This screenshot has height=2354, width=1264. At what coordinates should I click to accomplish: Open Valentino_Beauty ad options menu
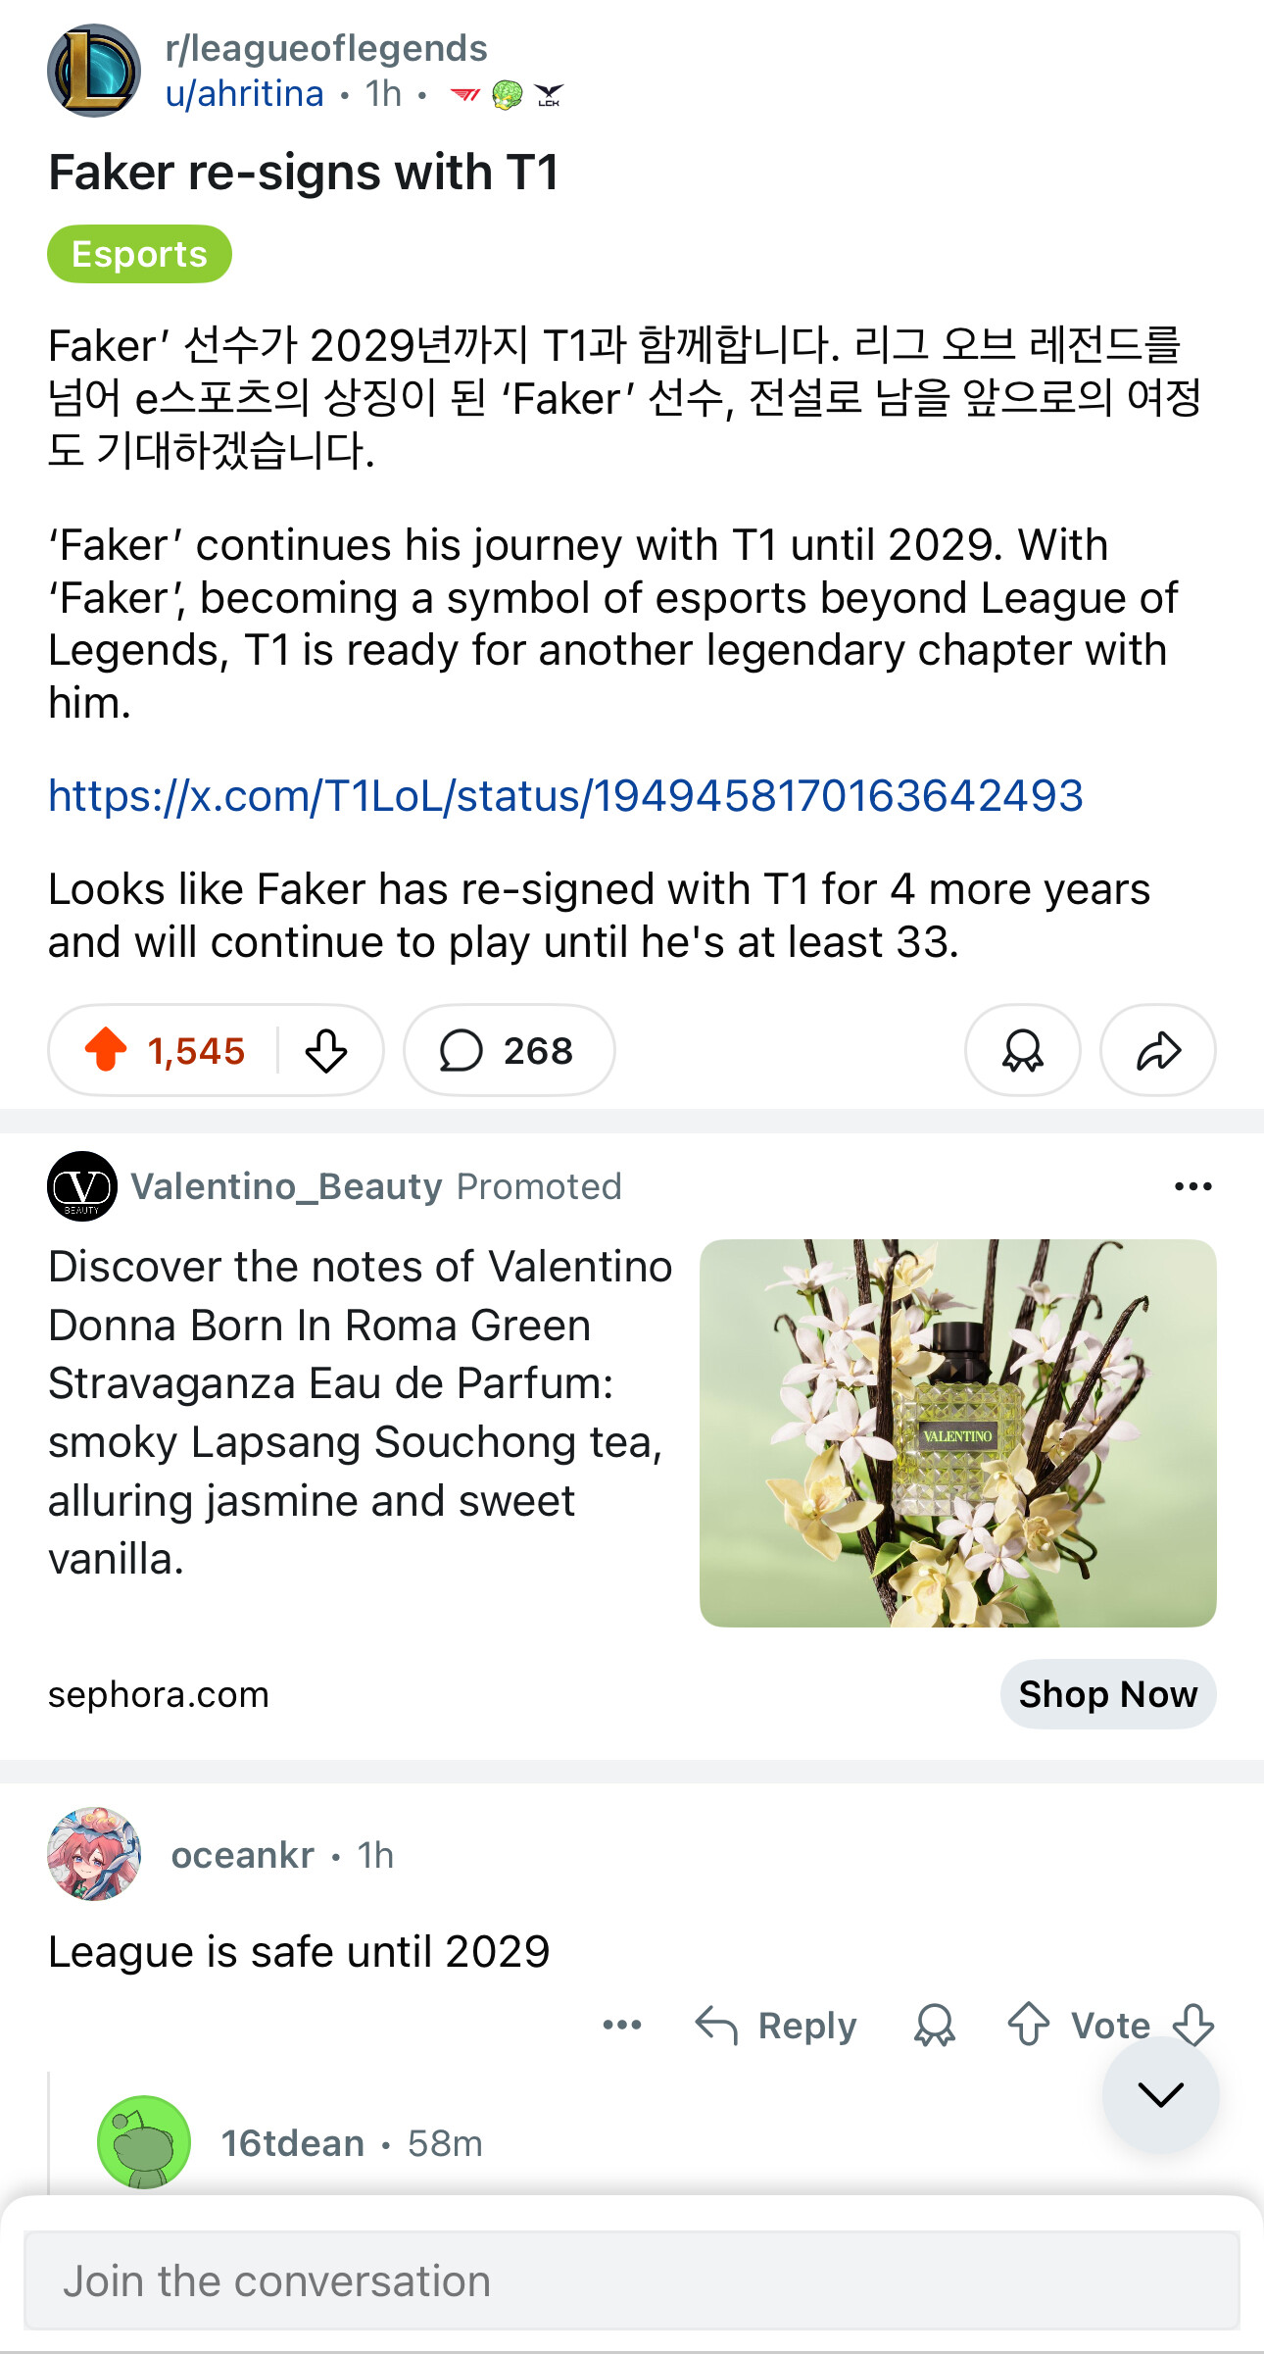[x=1192, y=1186]
